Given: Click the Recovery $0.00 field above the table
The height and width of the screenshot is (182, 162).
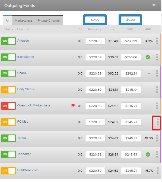Looking at the screenshot, I should (x=95, y=20).
